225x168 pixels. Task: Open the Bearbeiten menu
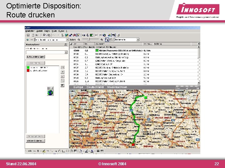[30, 31]
